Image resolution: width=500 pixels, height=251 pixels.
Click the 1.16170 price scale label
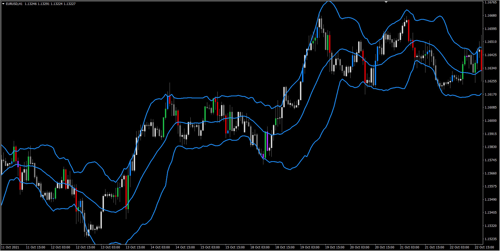pos(490,94)
